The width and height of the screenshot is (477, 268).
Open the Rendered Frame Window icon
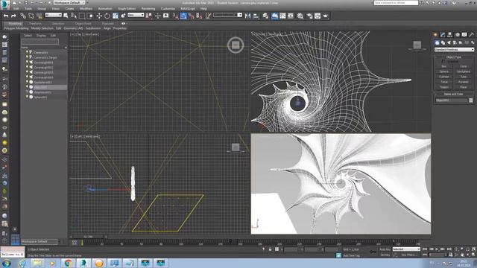point(318,16)
